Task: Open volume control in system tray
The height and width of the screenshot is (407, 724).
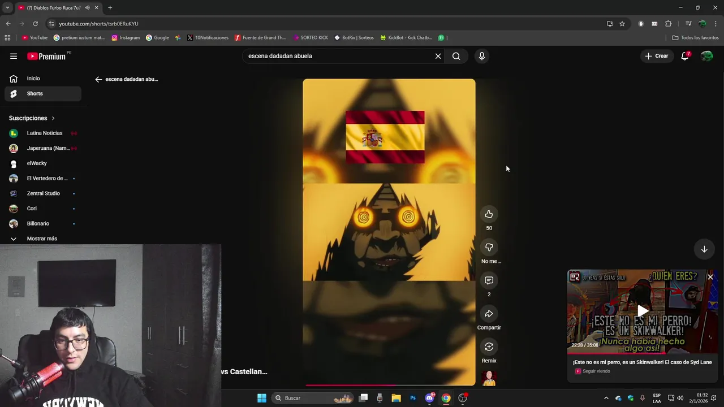Action: (680, 398)
